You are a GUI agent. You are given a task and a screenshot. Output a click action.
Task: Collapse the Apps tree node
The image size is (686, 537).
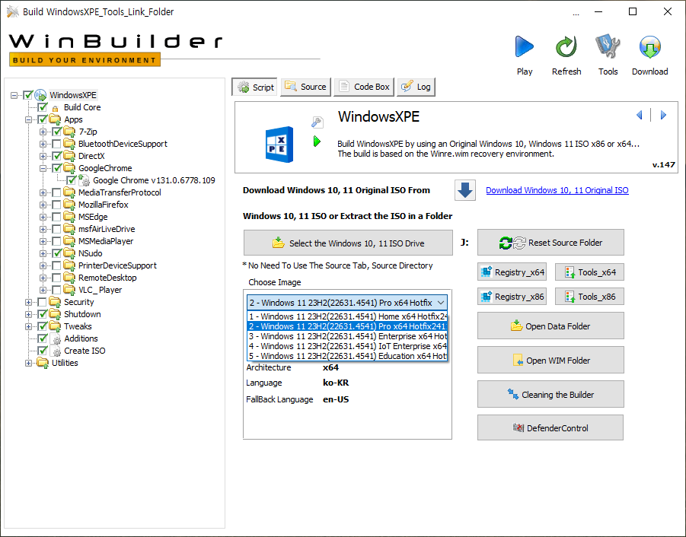click(x=28, y=119)
